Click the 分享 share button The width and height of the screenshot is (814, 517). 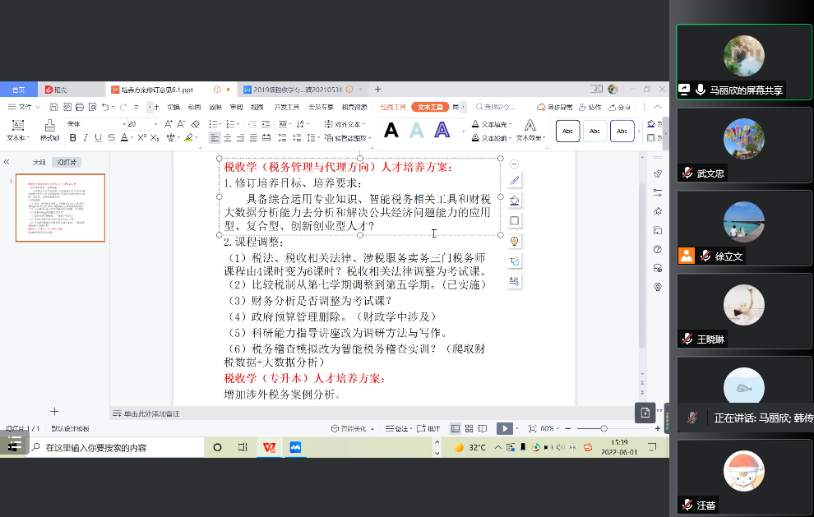tap(622, 107)
